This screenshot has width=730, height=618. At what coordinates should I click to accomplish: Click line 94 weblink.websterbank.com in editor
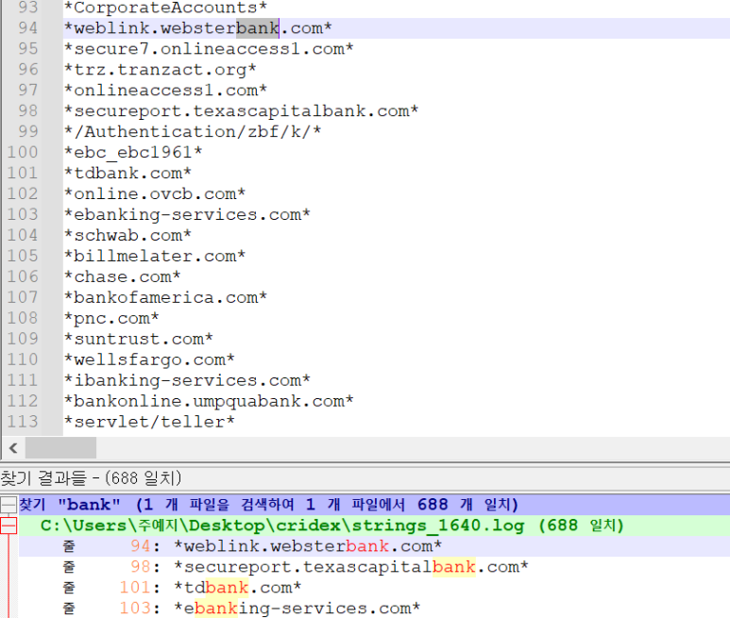coord(198,28)
